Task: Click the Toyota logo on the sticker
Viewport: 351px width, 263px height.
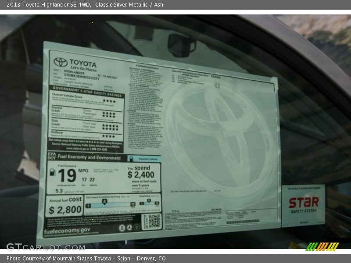Action: pos(61,63)
